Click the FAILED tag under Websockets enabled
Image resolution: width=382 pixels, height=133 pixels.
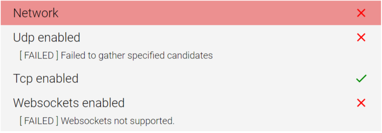(39, 121)
